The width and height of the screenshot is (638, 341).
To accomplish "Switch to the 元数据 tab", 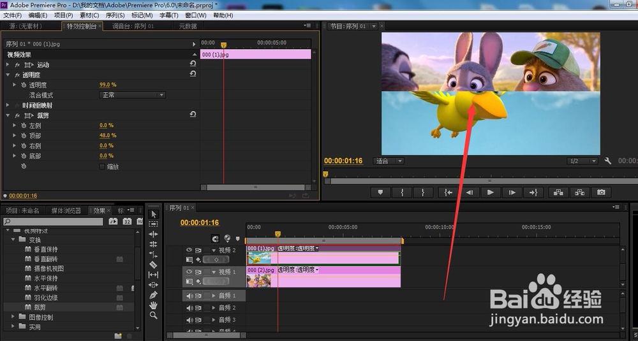I will [188, 26].
